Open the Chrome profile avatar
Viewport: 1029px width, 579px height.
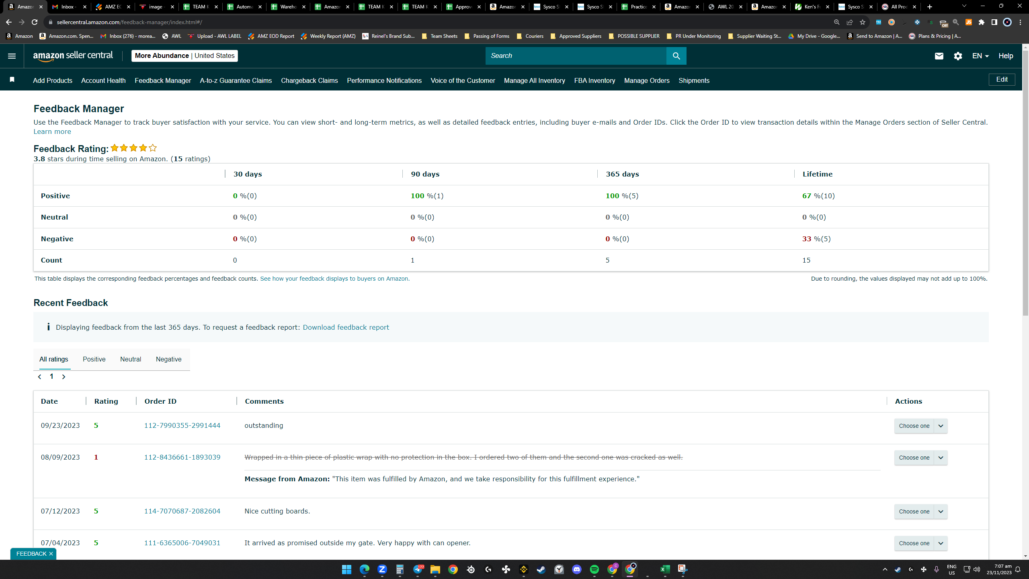1007,22
